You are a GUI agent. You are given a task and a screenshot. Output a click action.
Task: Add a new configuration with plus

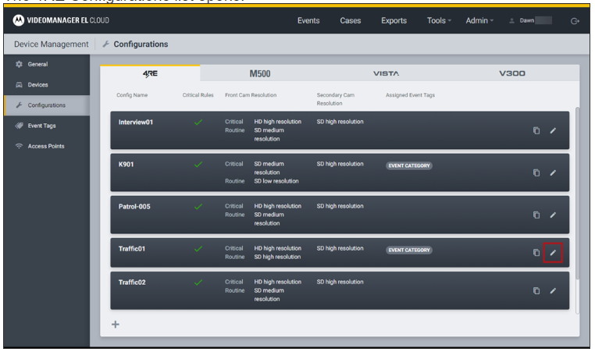click(x=116, y=325)
